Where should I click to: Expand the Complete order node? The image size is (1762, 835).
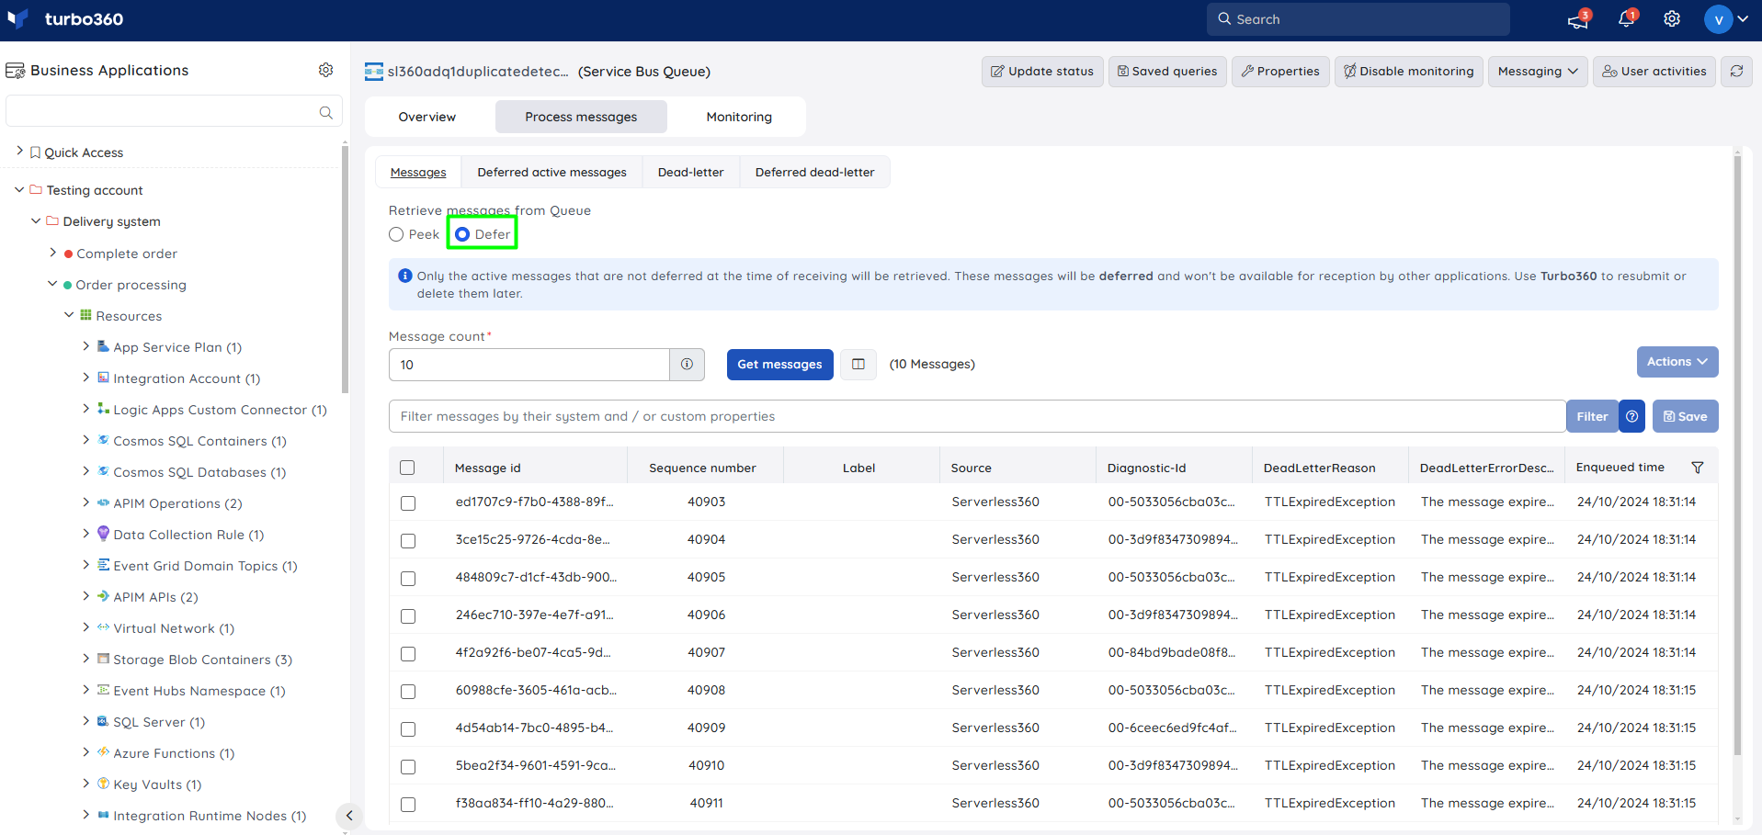pyautogui.click(x=52, y=252)
